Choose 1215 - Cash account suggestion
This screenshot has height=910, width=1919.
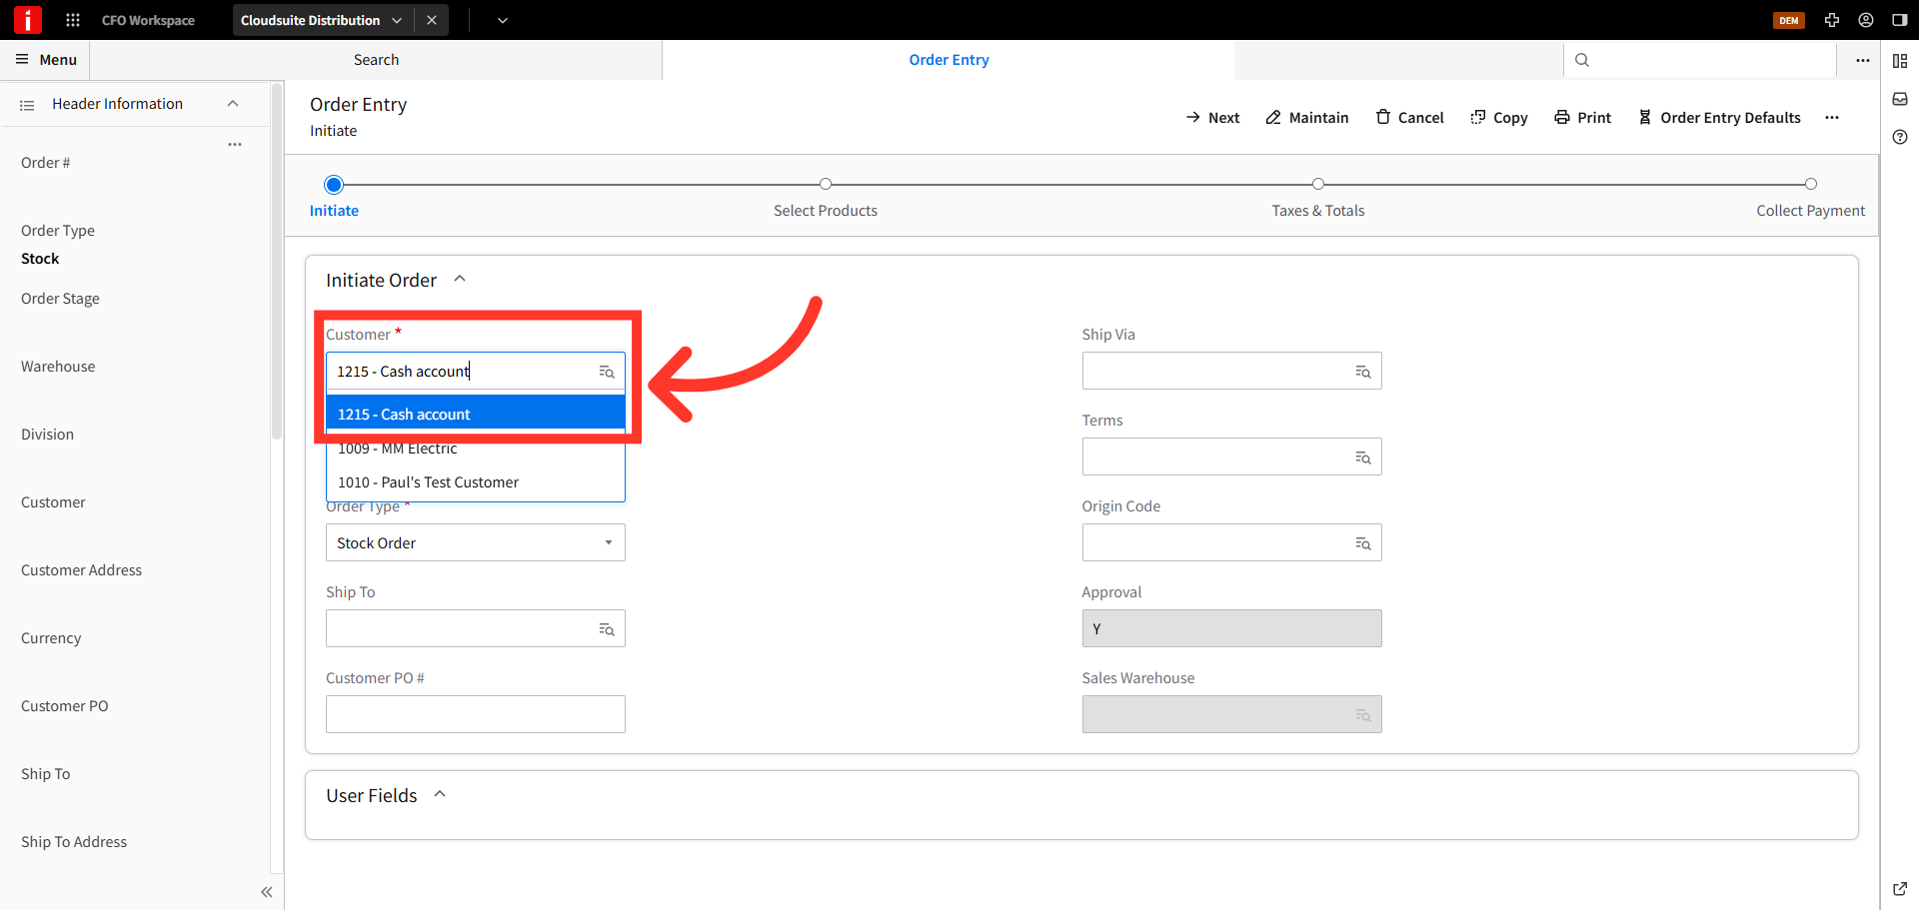pyautogui.click(x=476, y=415)
